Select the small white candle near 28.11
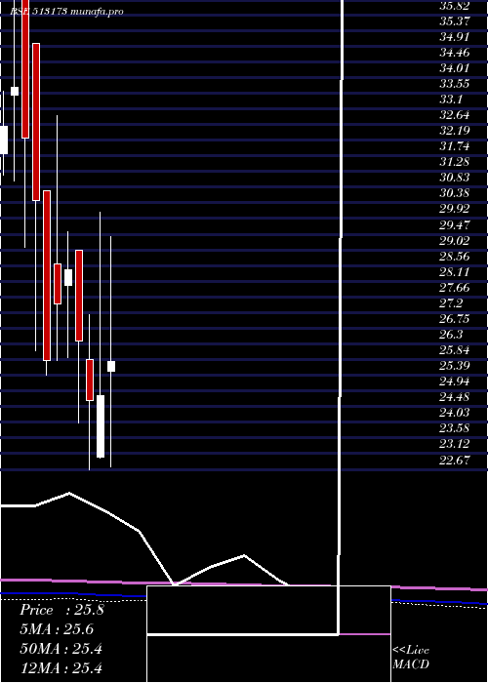488x683 pixels. [68, 277]
